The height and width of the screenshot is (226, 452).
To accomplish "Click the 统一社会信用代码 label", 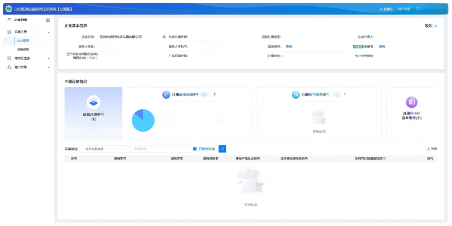I will pos(175,37).
